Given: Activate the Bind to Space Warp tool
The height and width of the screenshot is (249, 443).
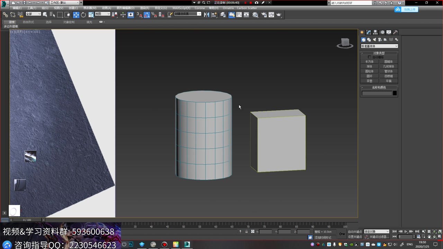Looking at the screenshot, I should (20, 15).
